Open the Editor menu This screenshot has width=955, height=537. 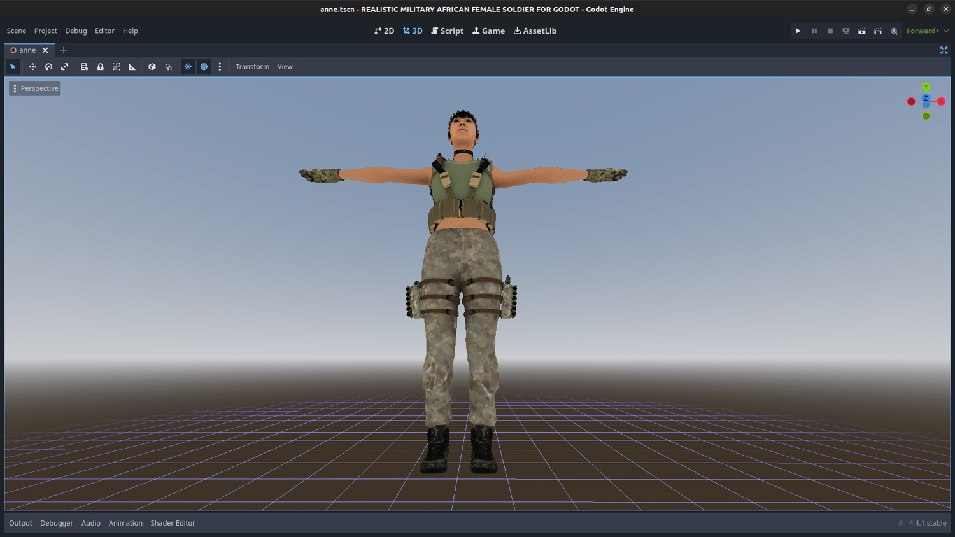[104, 31]
